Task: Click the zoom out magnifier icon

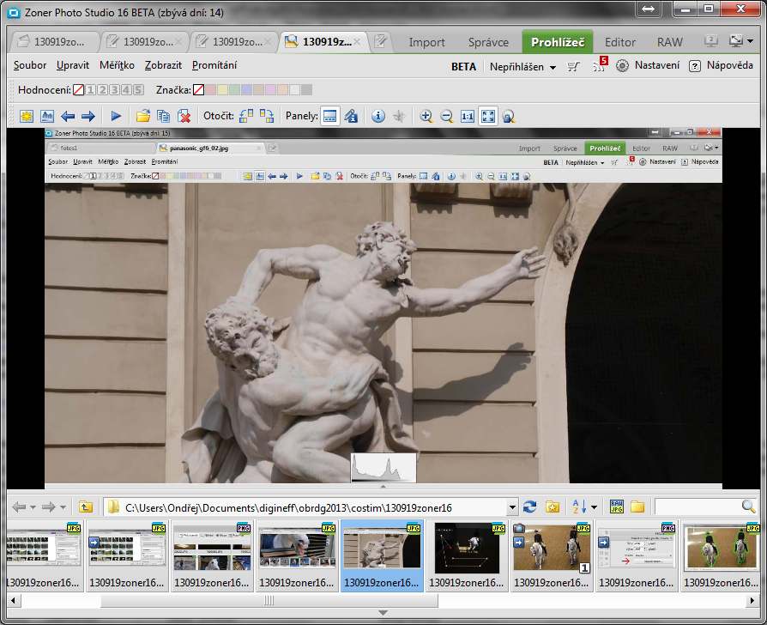Action: (446, 116)
